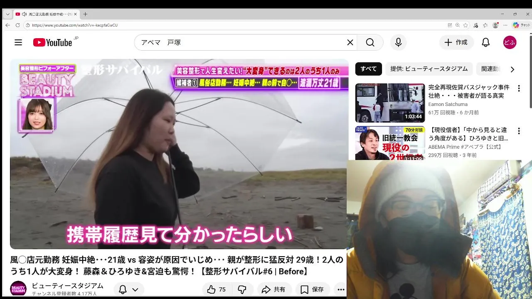This screenshot has height=299, width=532.
Task: Open 完全再現佐賀バスジャック事件 video title
Action: click(x=469, y=91)
